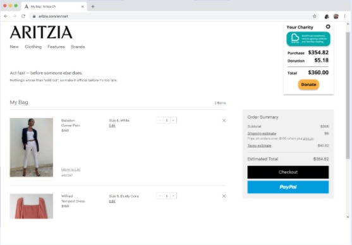Screen dimensions: 352x245
Task: Decrease the Tempest Dress quantity with minus
Action: coord(160,196)
